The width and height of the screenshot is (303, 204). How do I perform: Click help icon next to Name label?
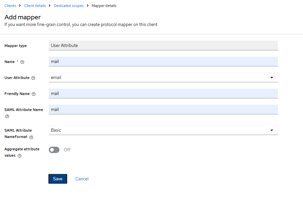(x=22, y=62)
